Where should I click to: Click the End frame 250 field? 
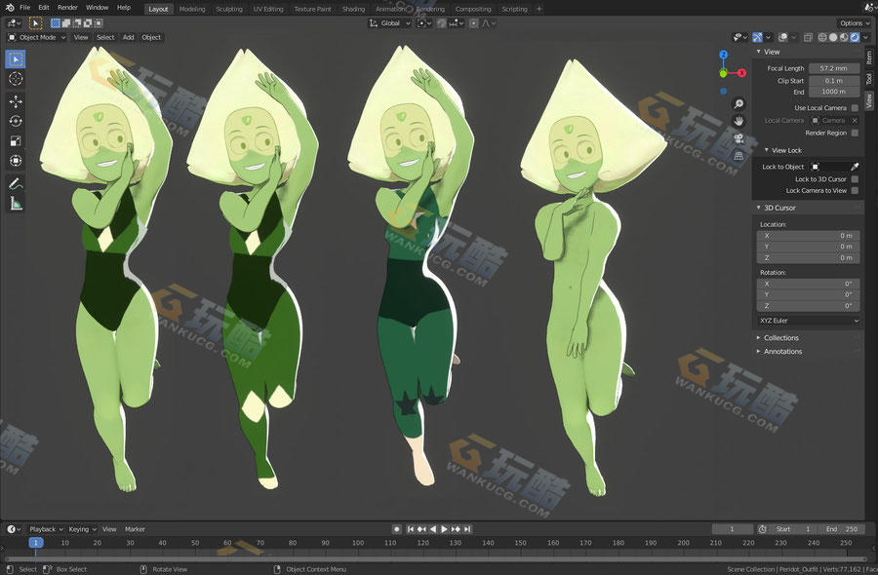tap(842, 528)
